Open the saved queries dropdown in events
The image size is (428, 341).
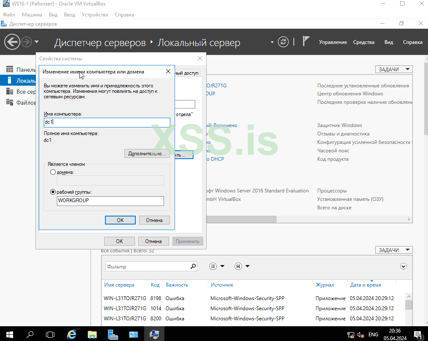[x=242, y=266]
